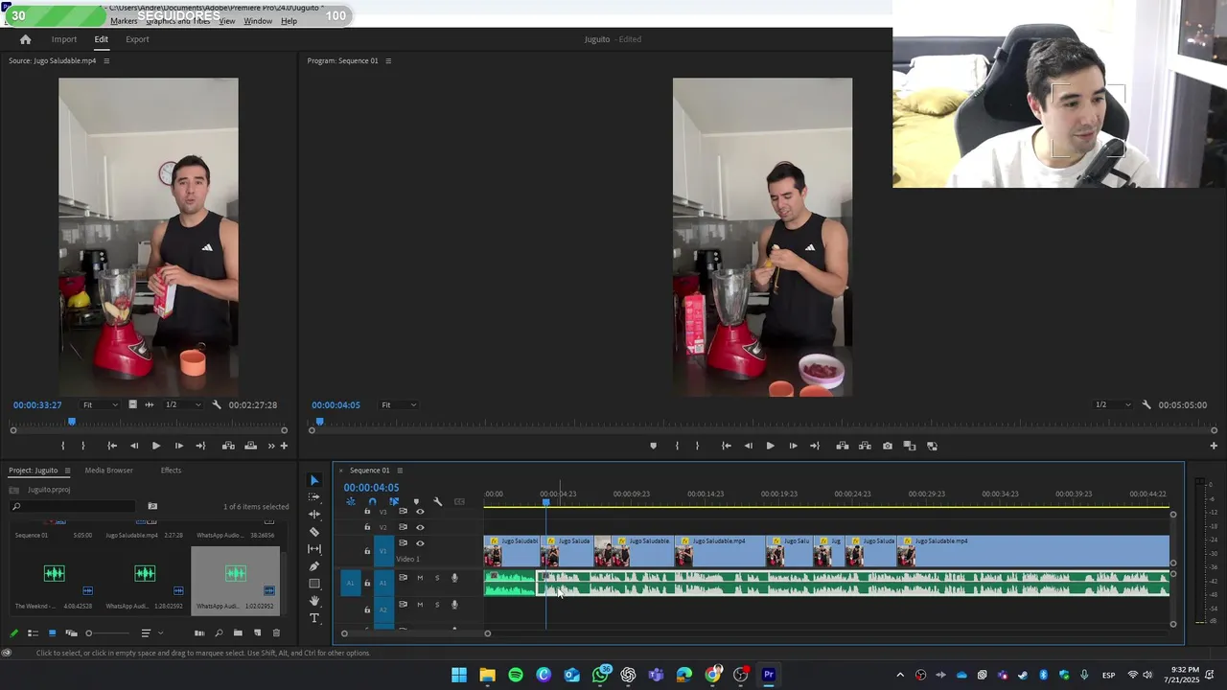The image size is (1227, 690).
Task: Toggle V1 track output eye
Action: (x=420, y=543)
